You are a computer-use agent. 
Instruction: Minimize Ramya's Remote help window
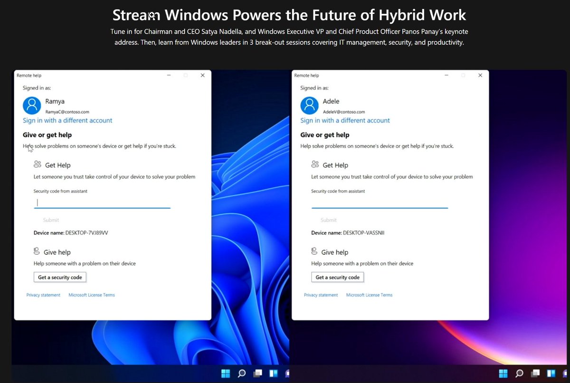coord(169,75)
